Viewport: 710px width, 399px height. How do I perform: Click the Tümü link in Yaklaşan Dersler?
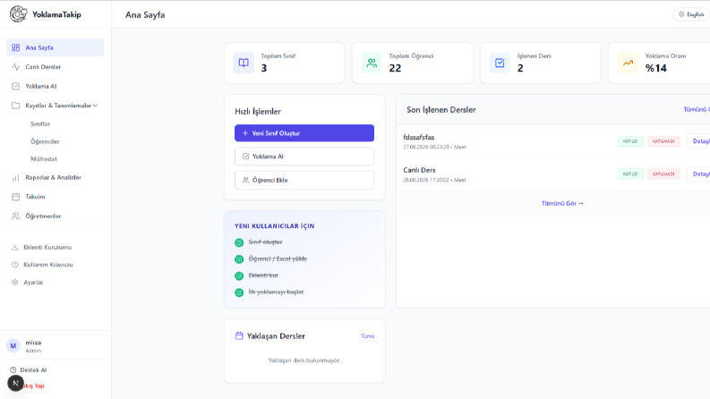pyautogui.click(x=367, y=336)
